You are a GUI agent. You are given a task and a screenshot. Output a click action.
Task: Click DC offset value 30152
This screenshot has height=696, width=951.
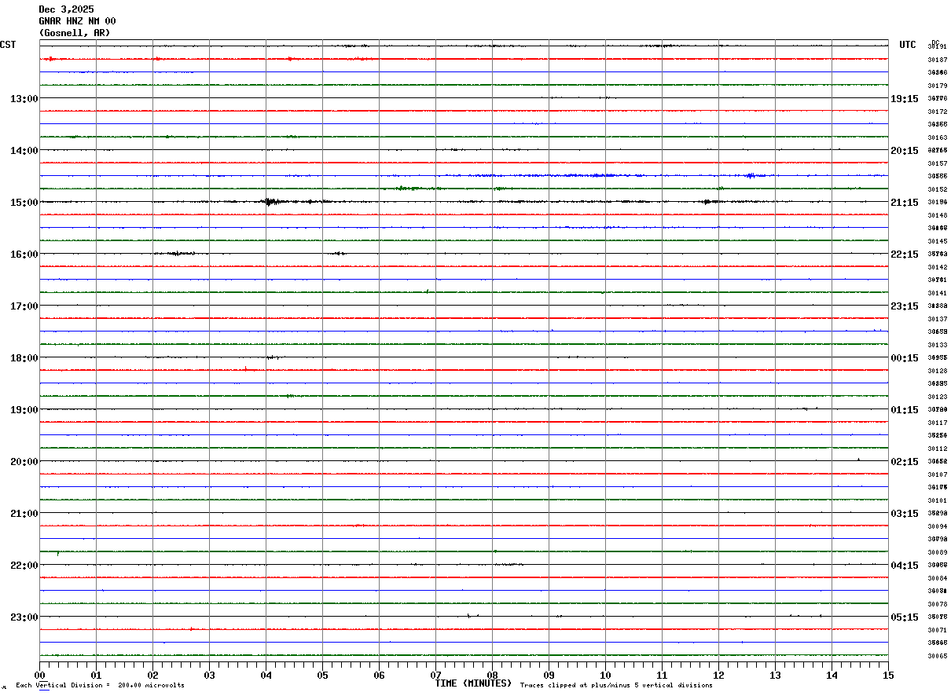937,189
